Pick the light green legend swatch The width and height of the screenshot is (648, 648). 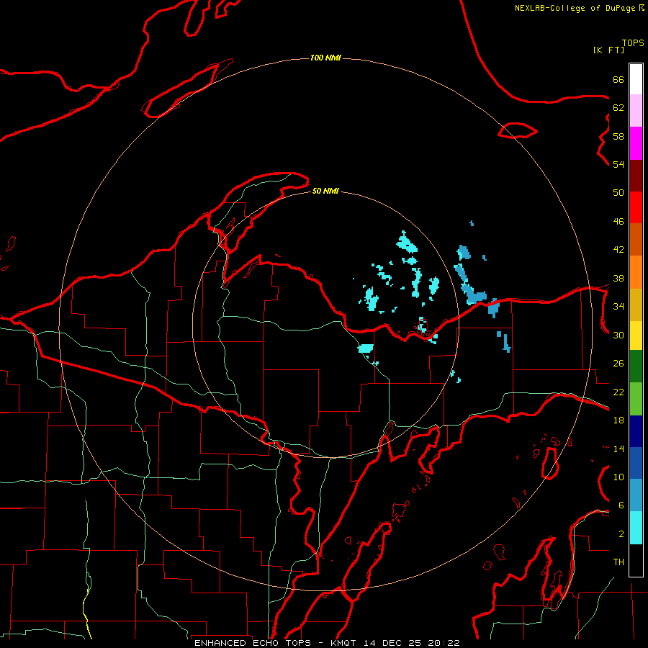coord(636,399)
